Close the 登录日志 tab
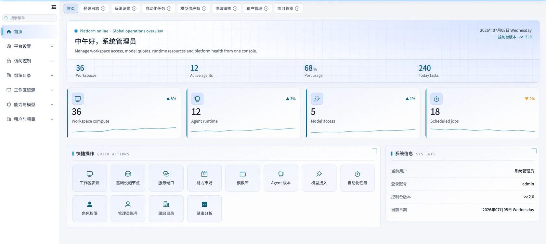 point(103,9)
